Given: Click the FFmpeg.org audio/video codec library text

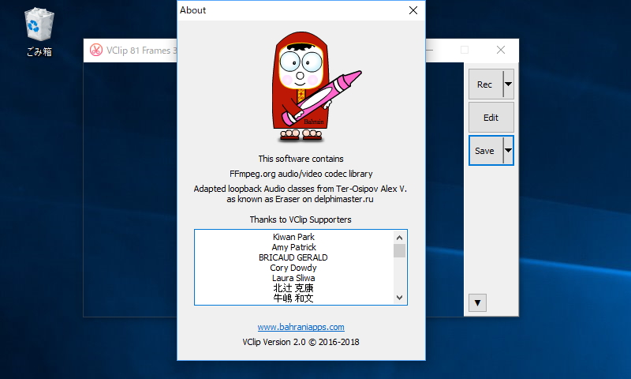Looking at the screenshot, I should (x=301, y=174).
